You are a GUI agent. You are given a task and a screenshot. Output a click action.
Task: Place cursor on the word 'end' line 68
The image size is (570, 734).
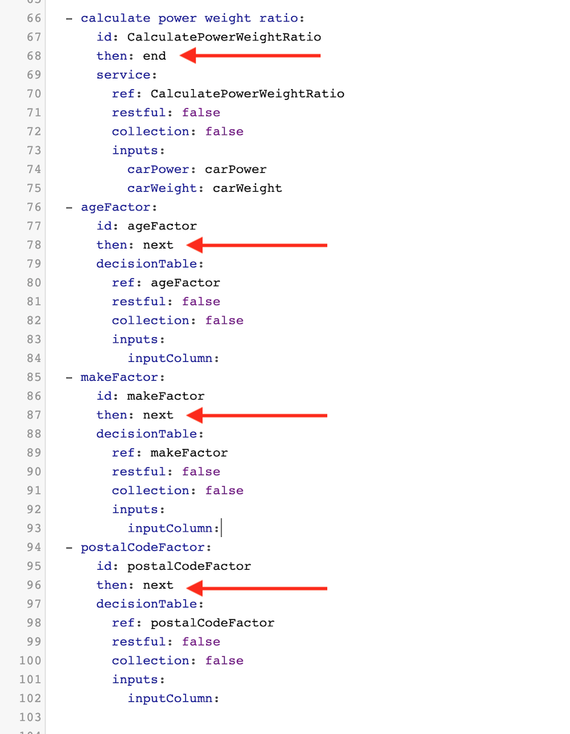[x=154, y=56]
